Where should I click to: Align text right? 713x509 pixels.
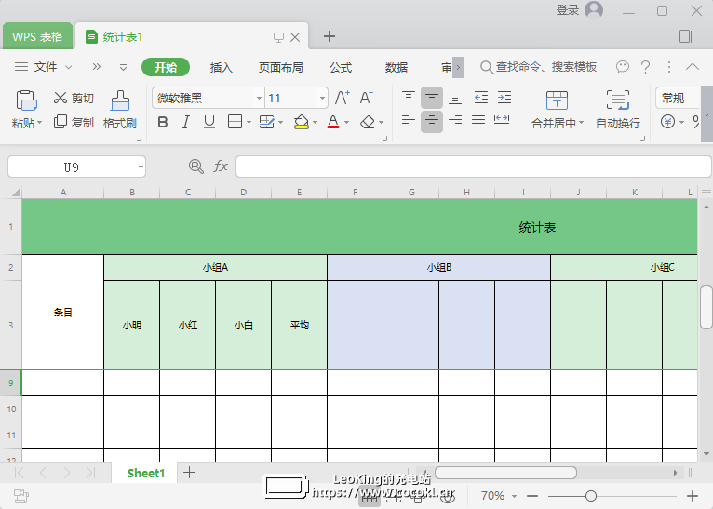(x=455, y=122)
